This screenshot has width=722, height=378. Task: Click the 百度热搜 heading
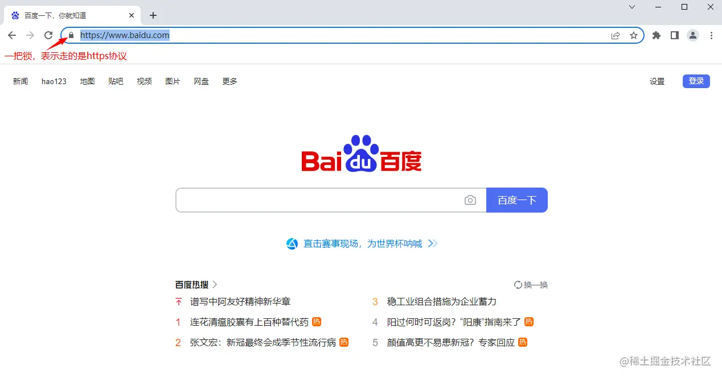click(x=192, y=285)
